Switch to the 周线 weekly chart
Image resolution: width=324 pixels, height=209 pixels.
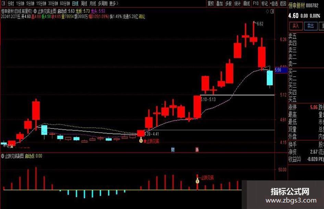click(x=84, y=3)
